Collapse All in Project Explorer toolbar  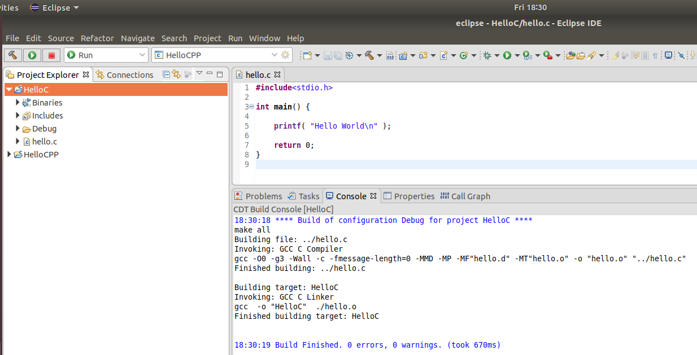point(166,74)
